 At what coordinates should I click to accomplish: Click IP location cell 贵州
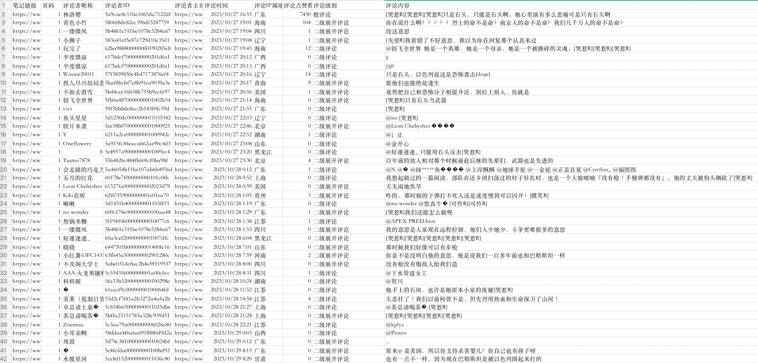tap(268, 195)
